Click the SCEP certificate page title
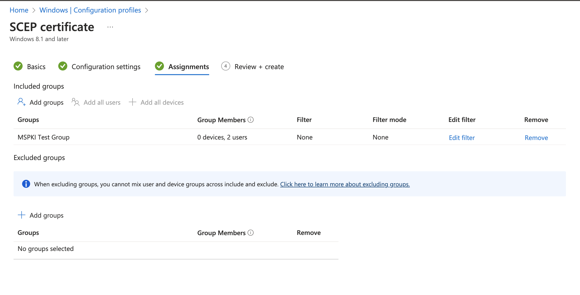The width and height of the screenshot is (580, 295). (52, 27)
